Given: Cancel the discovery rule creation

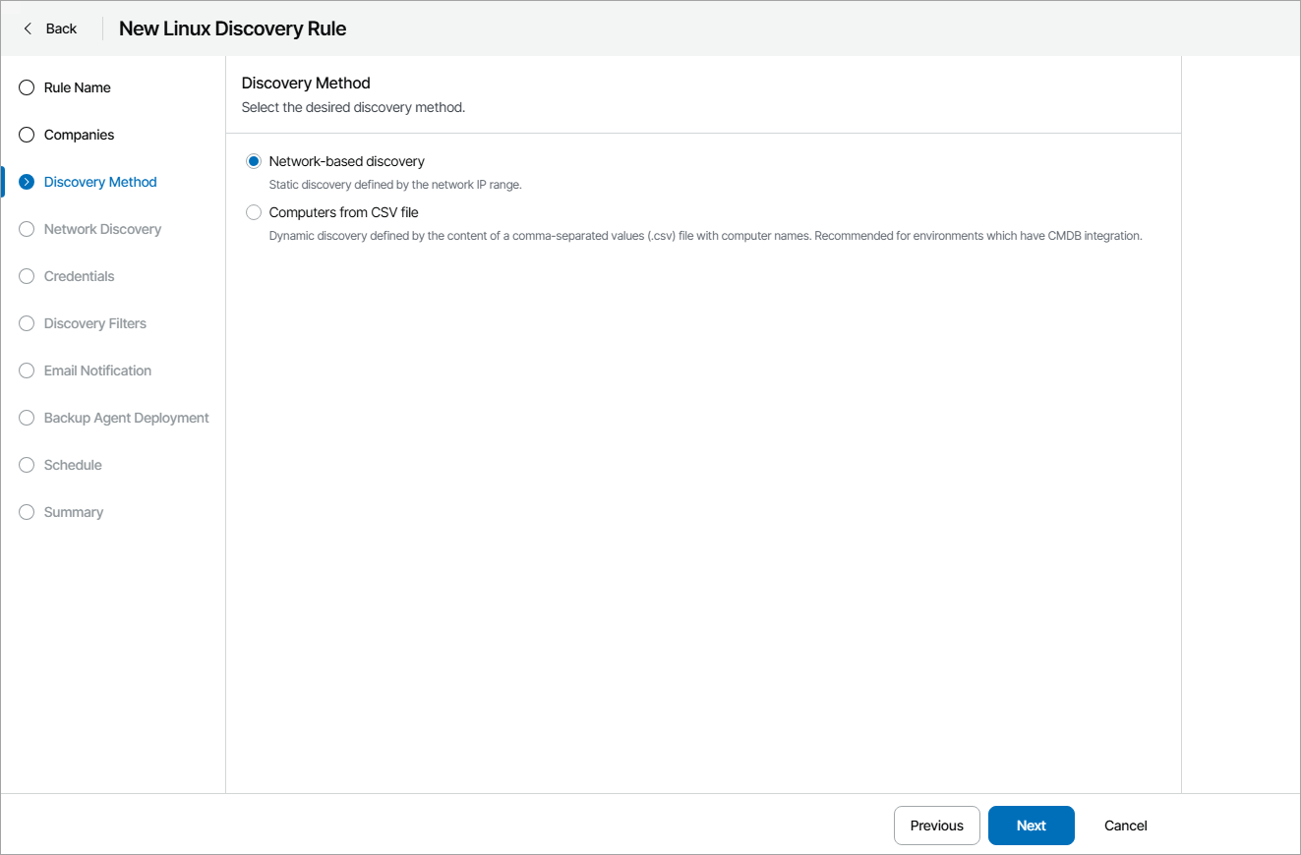Looking at the screenshot, I should [x=1124, y=826].
